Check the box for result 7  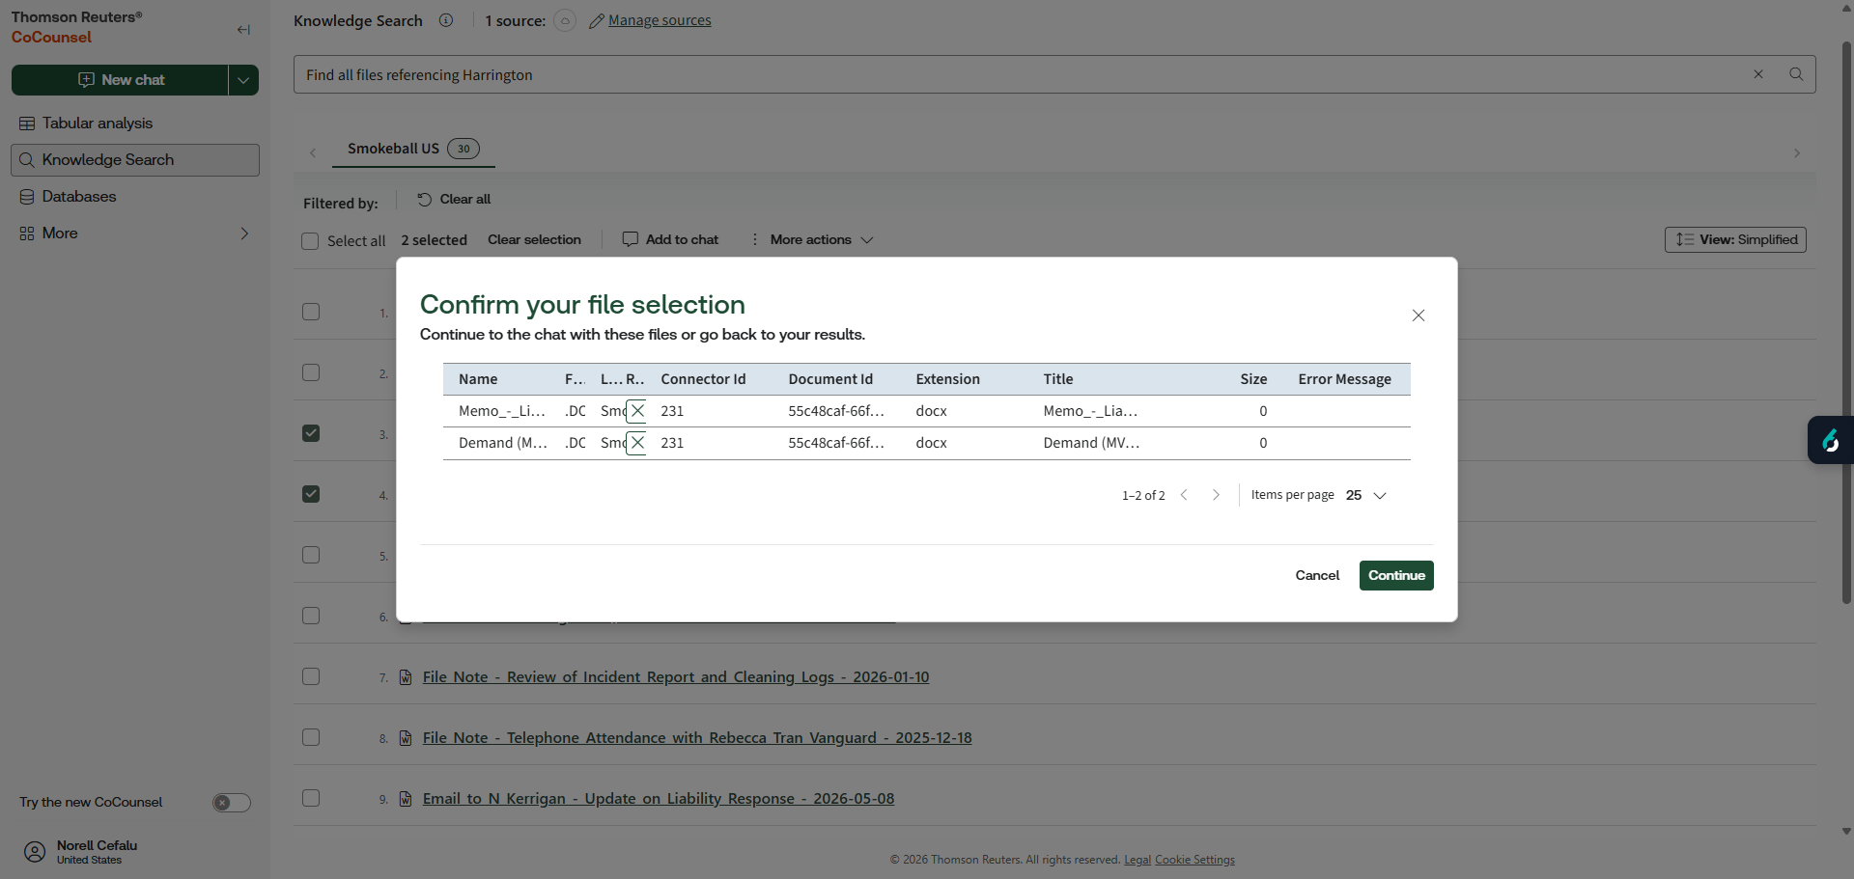pyautogui.click(x=311, y=676)
